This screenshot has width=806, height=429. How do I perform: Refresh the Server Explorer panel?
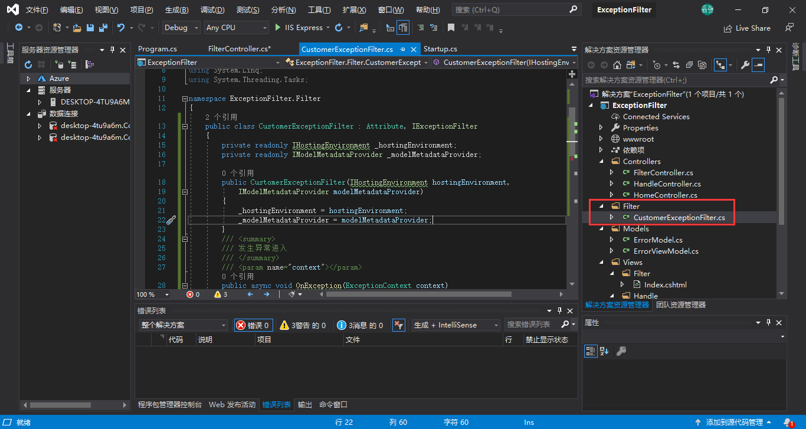click(x=28, y=64)
